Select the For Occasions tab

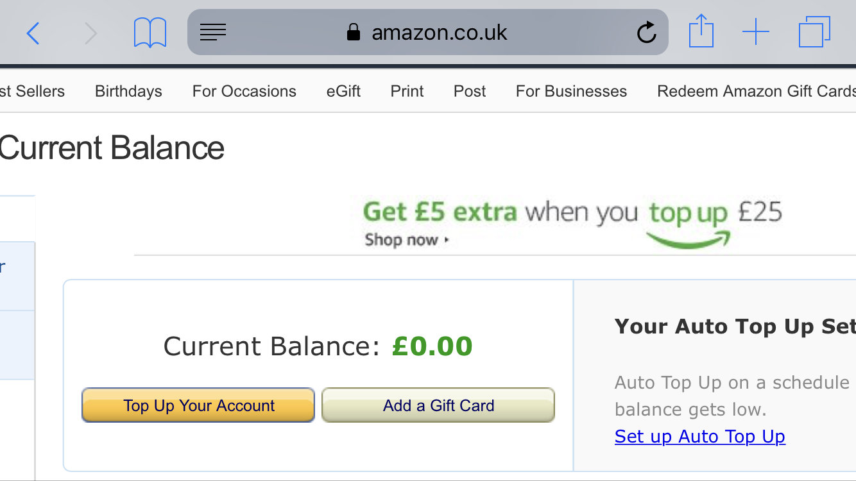[244, 91]
